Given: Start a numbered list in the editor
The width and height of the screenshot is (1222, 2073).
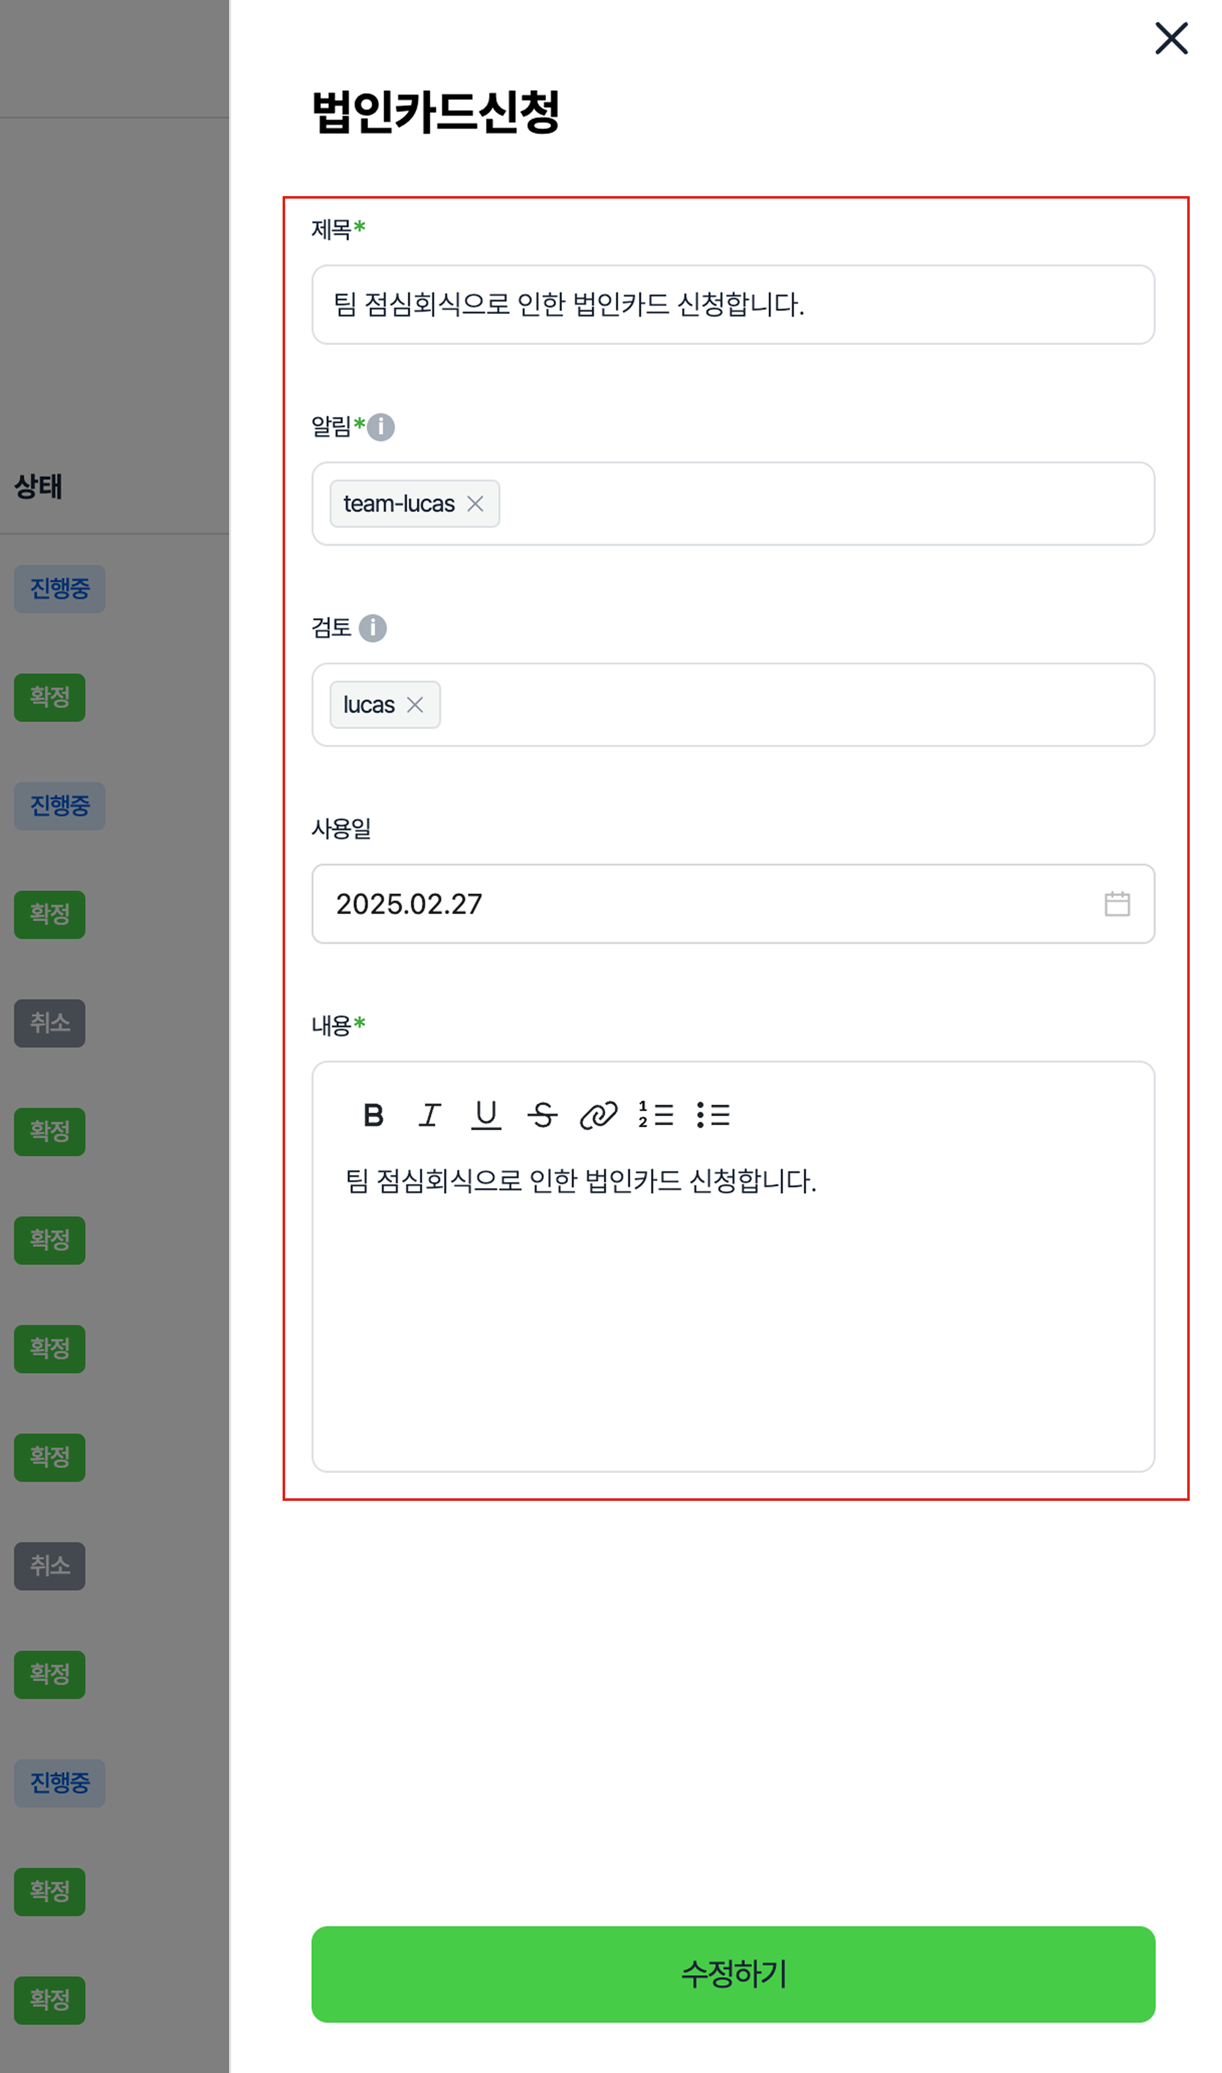Looking at the screenshot, I should 656,1114.
